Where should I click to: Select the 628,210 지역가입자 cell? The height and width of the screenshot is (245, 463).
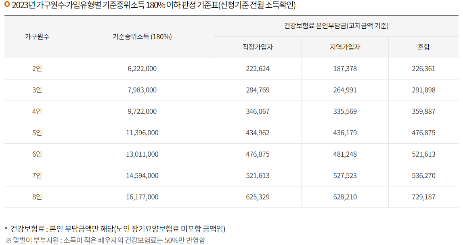tap(345, 197)
